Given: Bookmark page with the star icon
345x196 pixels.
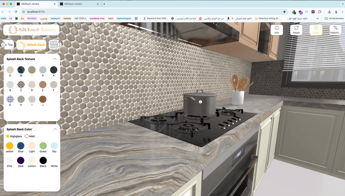Looking at the screenshot, I should (x=285, y=12).
